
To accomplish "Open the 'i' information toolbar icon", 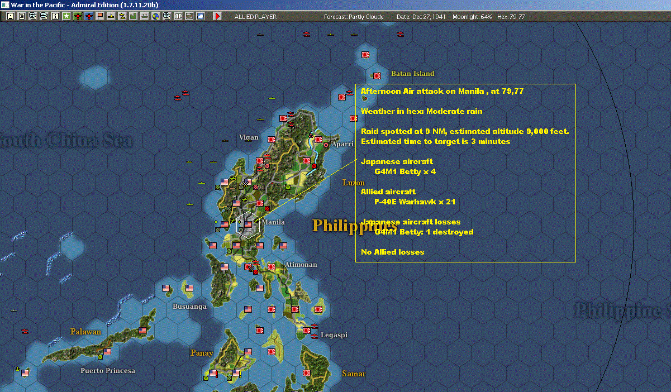I will coord(55,16).
